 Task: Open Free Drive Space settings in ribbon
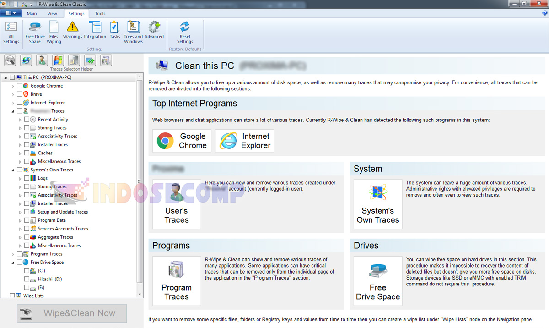35,32
